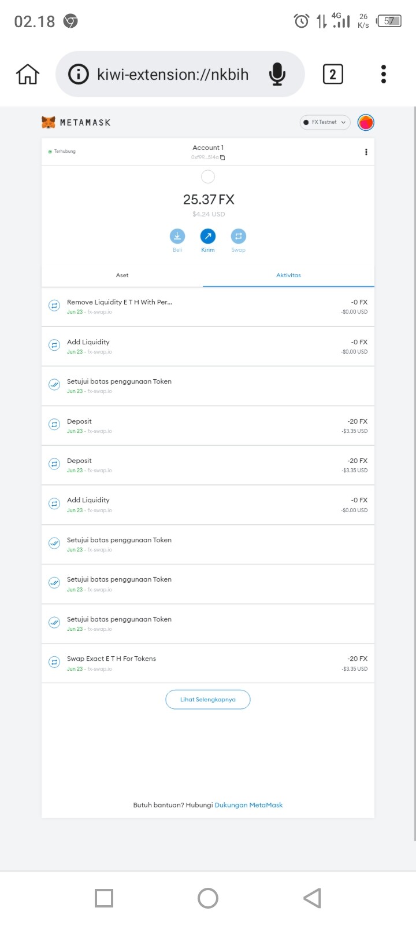Click the token logo circle above balance

[x=208, y=177]
